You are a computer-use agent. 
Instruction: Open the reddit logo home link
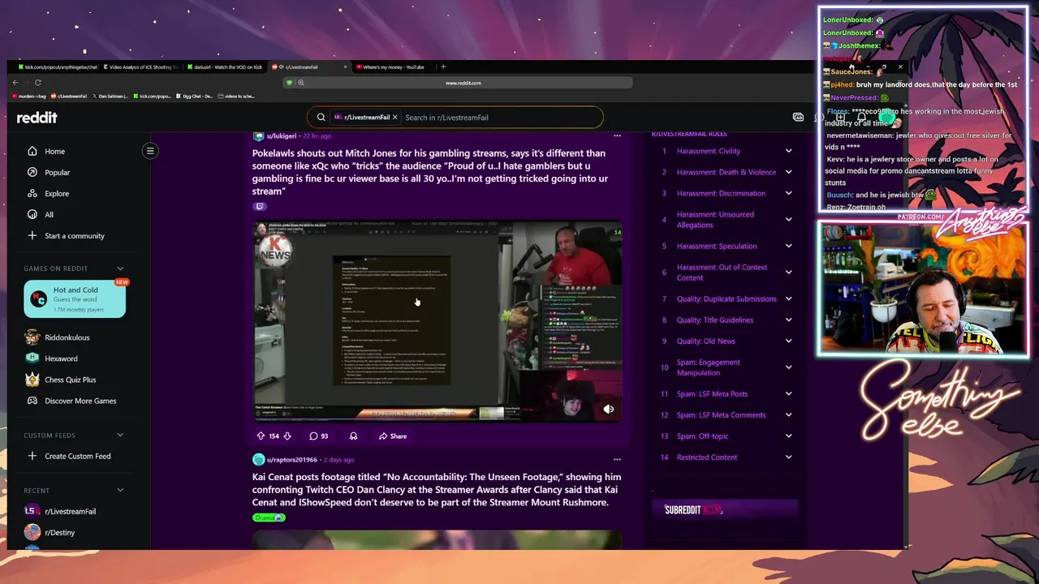tap(37, 118)
